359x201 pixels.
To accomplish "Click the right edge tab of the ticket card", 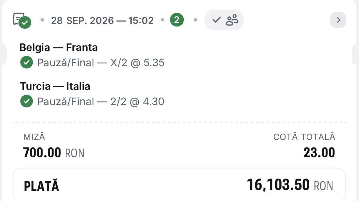I will coord(356,55).
